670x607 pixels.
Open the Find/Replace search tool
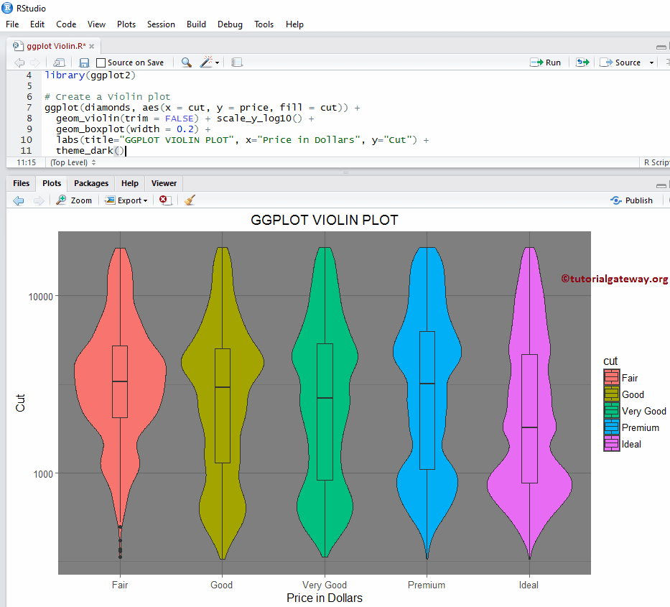pos(186,62)
